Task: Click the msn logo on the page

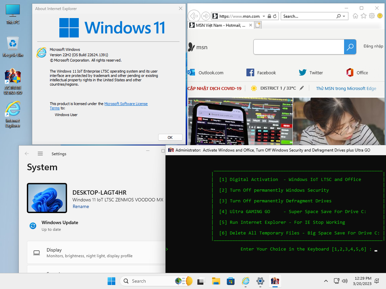Action: click(198, 47)
